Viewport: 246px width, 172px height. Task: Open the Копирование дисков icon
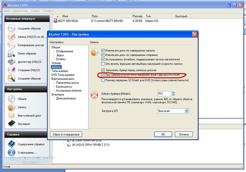coord(11,45)
